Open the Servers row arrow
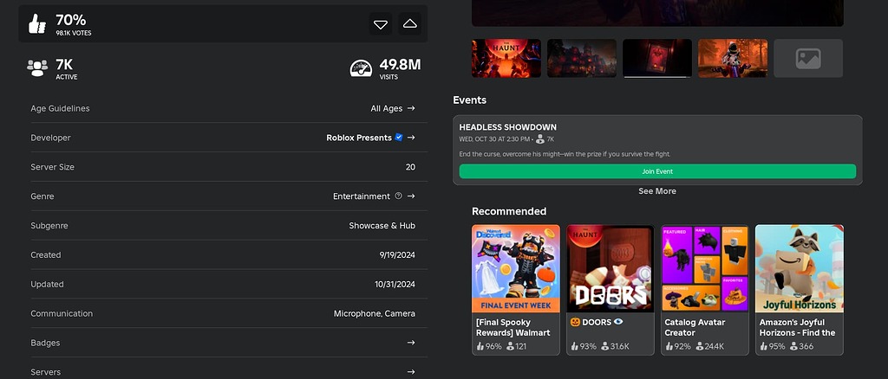 411,372
